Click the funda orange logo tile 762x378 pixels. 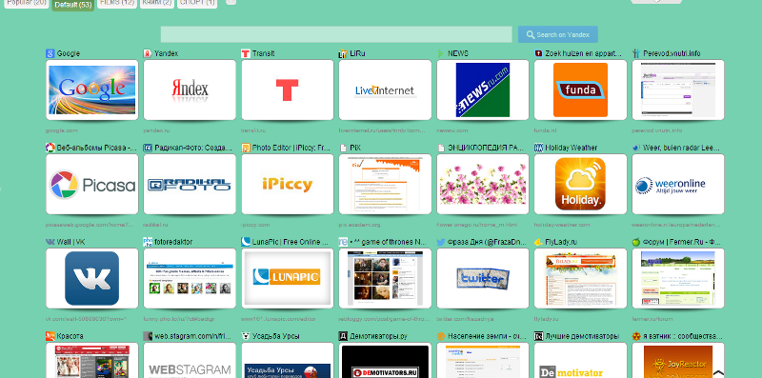580,90
